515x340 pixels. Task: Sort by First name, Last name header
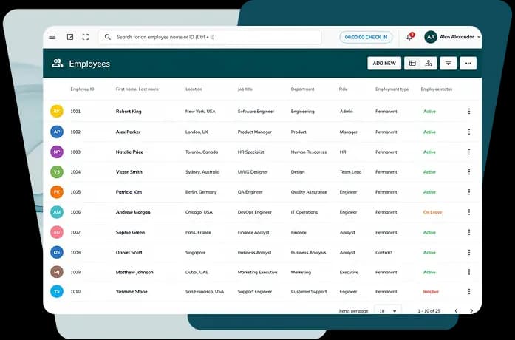pyautogui.click(x=137, y=89)
